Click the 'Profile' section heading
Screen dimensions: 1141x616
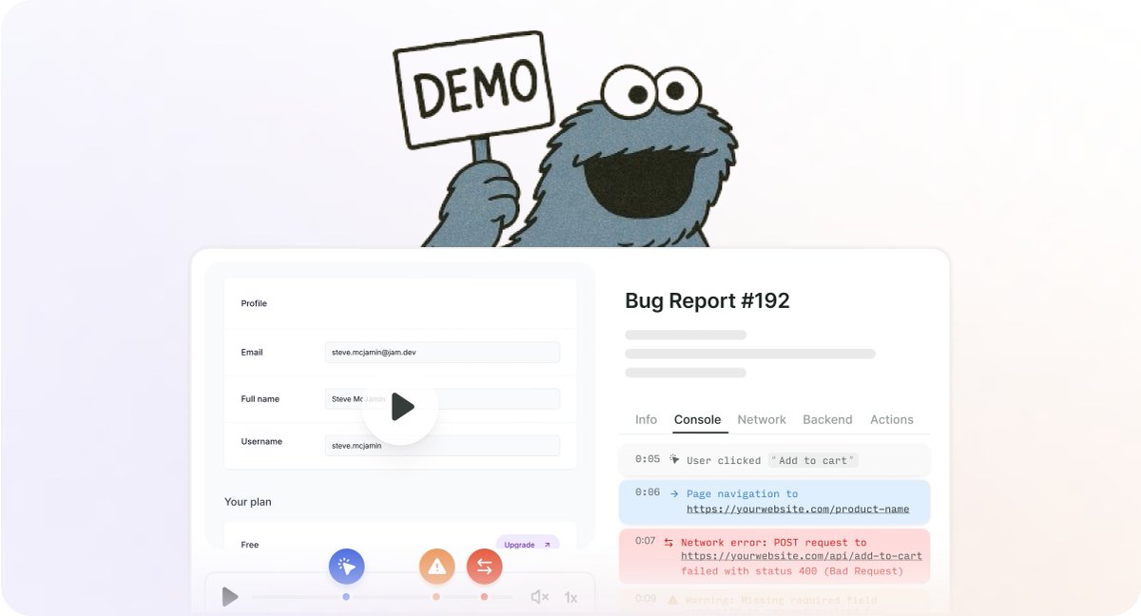pyautogui.click(x=254, y=303)
